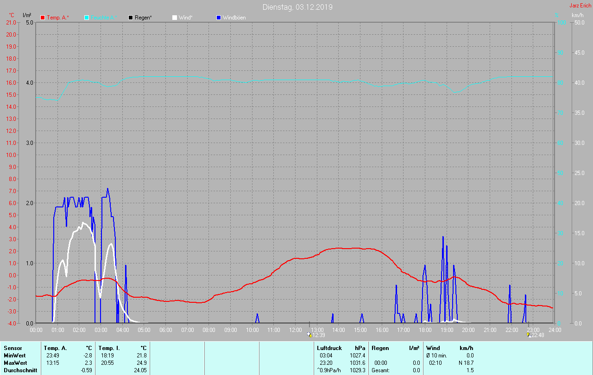This screenshot has height=375, width=593.
Task: Click the maximum temperature time '13:15'
Action: coord(52,363)
